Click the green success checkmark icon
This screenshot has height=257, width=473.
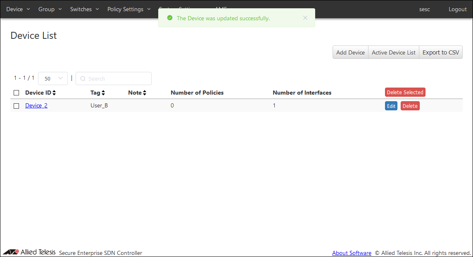pyautogui.click(x=170, y=18)
